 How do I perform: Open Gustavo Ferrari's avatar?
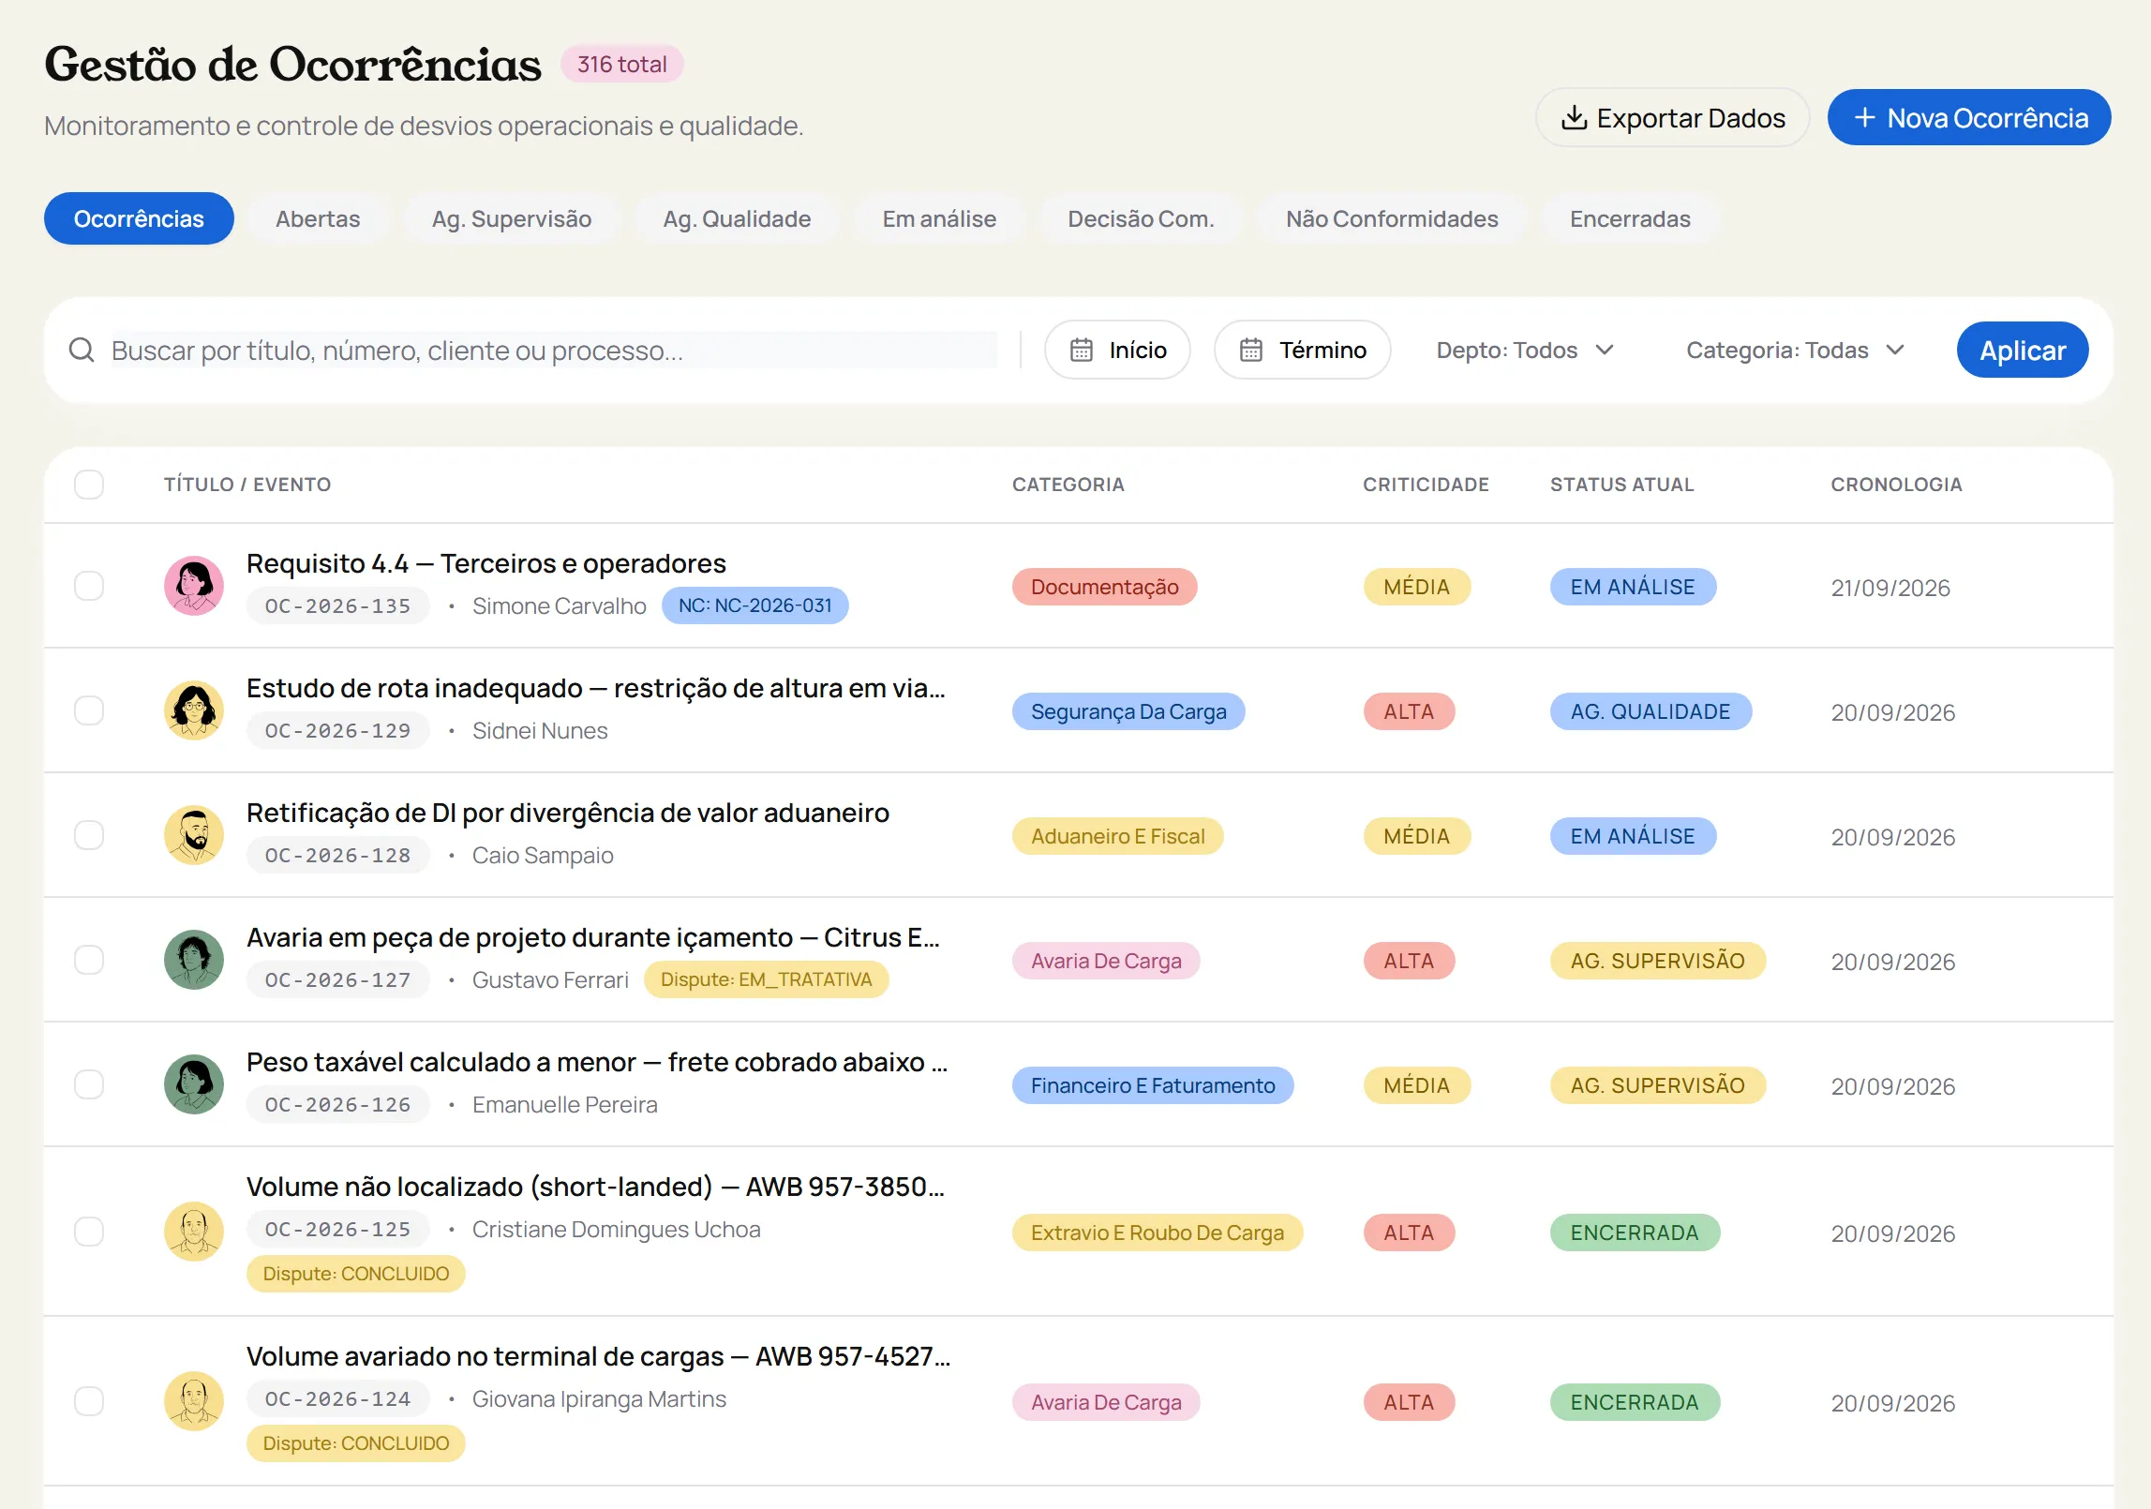click(x=194, y=960)
